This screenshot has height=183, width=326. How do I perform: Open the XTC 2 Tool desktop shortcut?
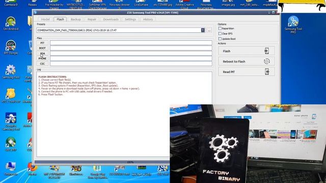point(11,96)
